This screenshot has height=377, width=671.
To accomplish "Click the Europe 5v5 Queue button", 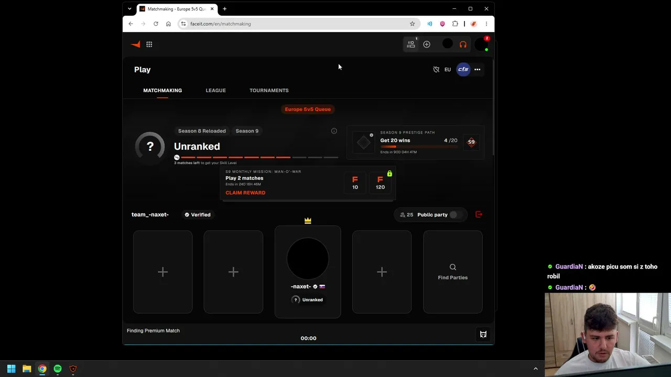I will pyautogui.click(x=308, y=109).
